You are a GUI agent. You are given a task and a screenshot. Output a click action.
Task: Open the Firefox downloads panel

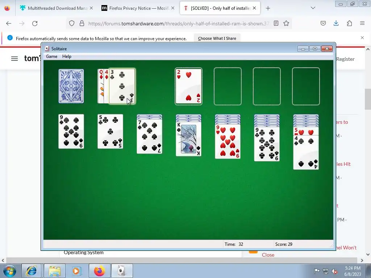coord(336,24)
